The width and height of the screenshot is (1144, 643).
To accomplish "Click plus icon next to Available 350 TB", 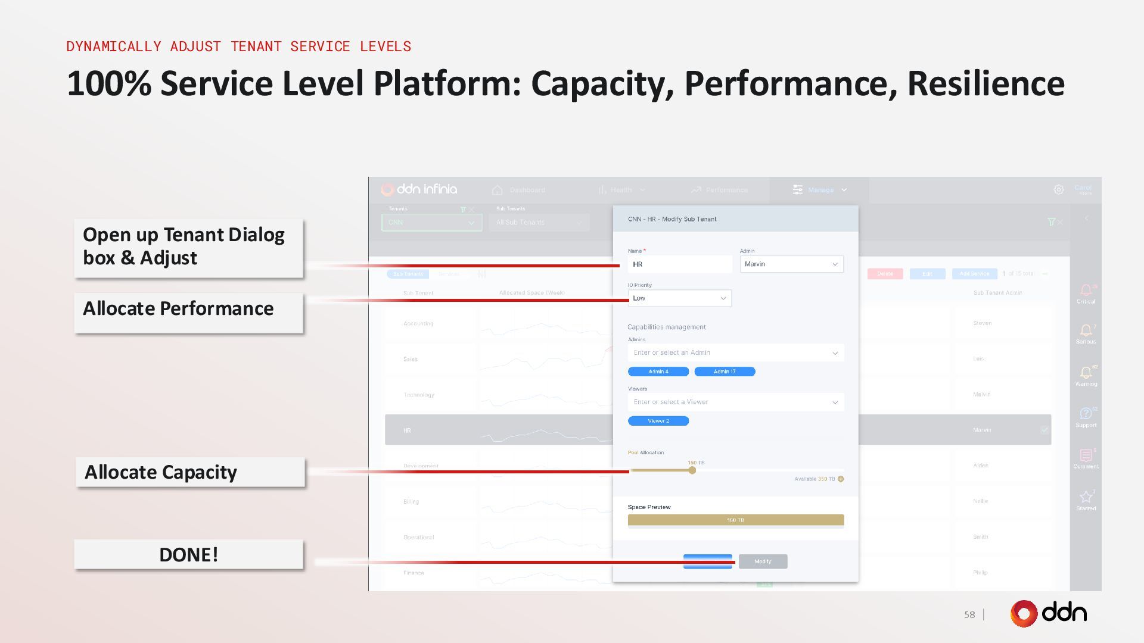I will pos(841,479).
